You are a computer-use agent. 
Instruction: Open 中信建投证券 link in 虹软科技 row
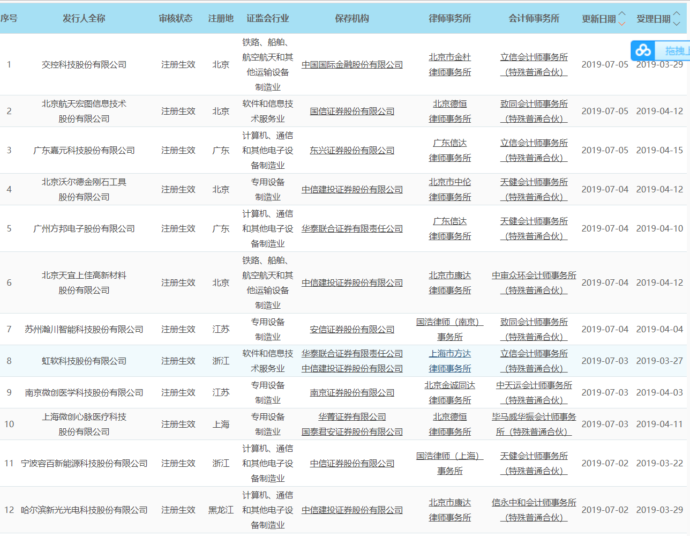[352, 368]
